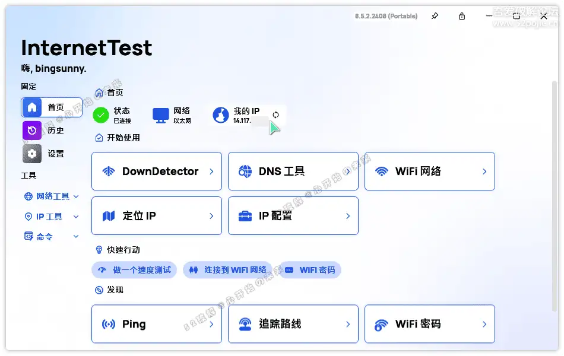Open the WiFi 网络 card

pos(429,171)
